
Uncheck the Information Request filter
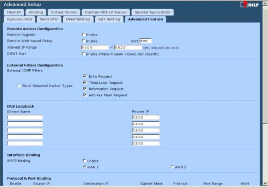(x=85, y=89)
